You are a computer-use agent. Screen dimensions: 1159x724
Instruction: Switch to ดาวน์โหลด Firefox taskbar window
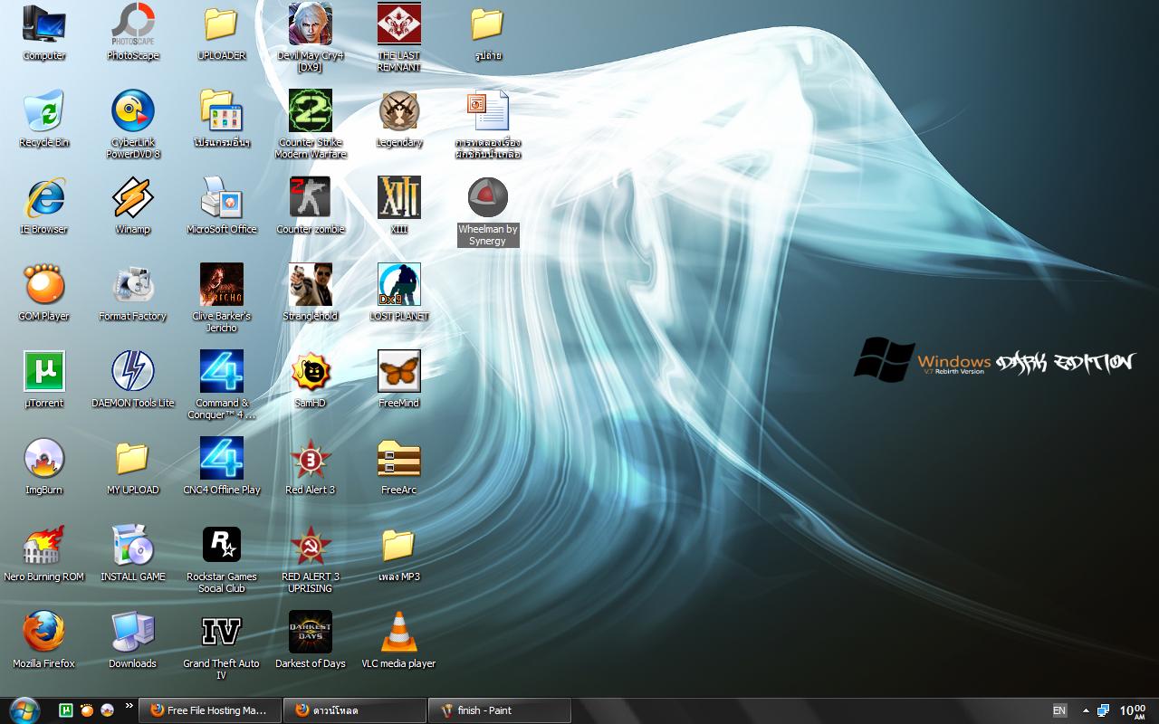(354, 710)
